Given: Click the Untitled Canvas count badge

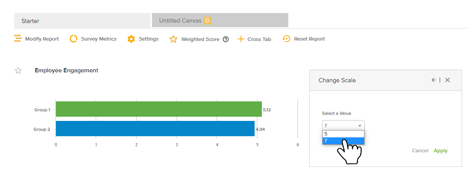Looking at the screenshot, I should (207, 21).
